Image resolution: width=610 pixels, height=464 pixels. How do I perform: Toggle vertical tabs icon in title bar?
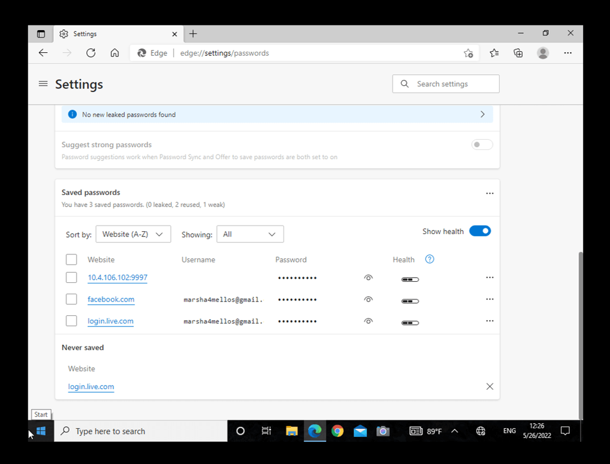[41, 34]
